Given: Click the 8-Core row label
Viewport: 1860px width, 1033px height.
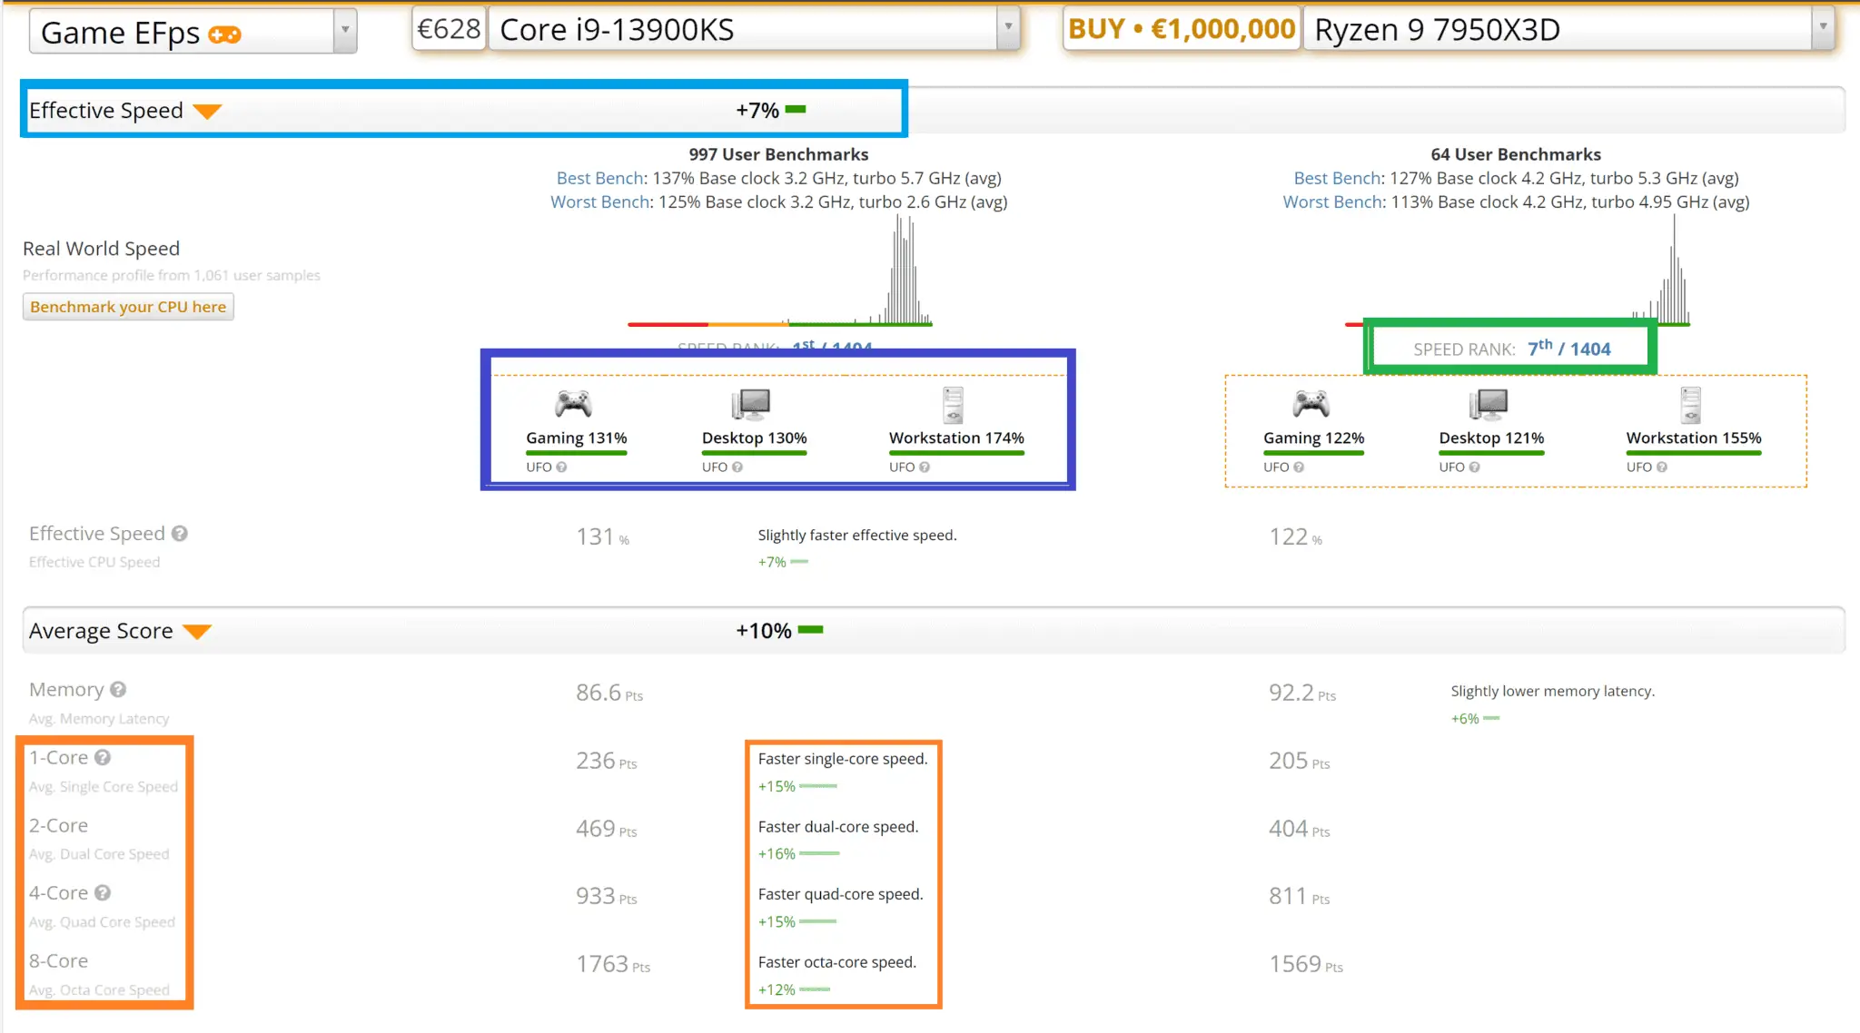Looking at the screenshot, I should coord(59,961).
